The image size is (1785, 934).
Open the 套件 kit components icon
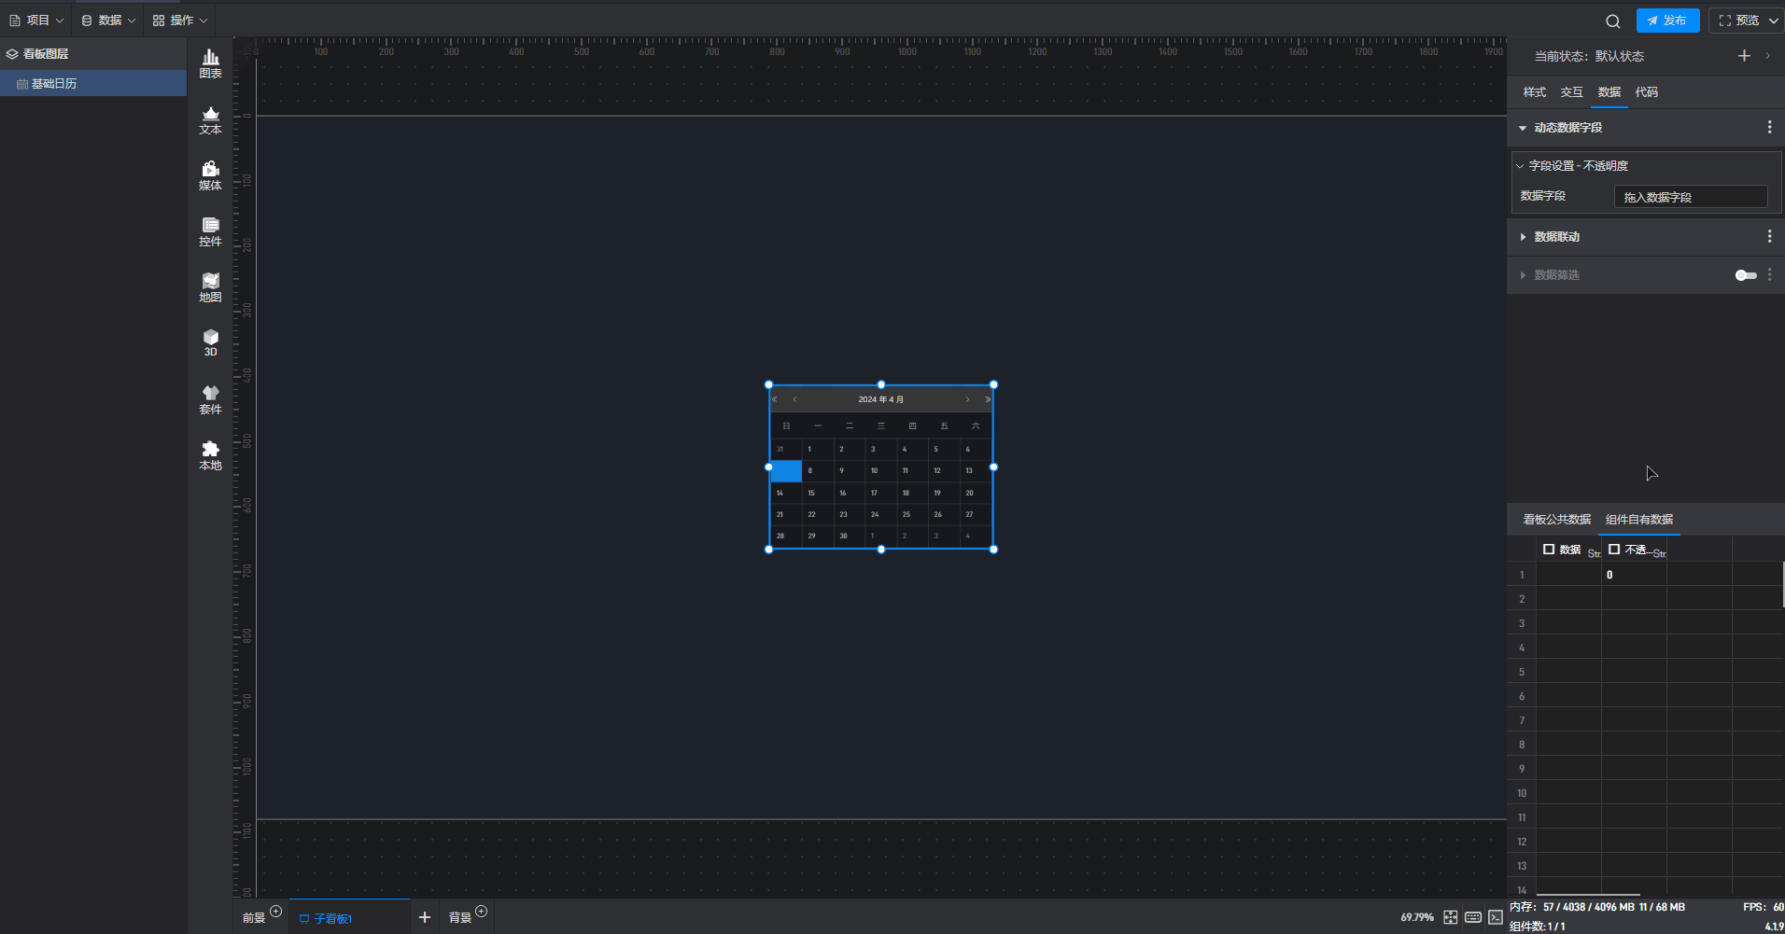coord(210,399)
